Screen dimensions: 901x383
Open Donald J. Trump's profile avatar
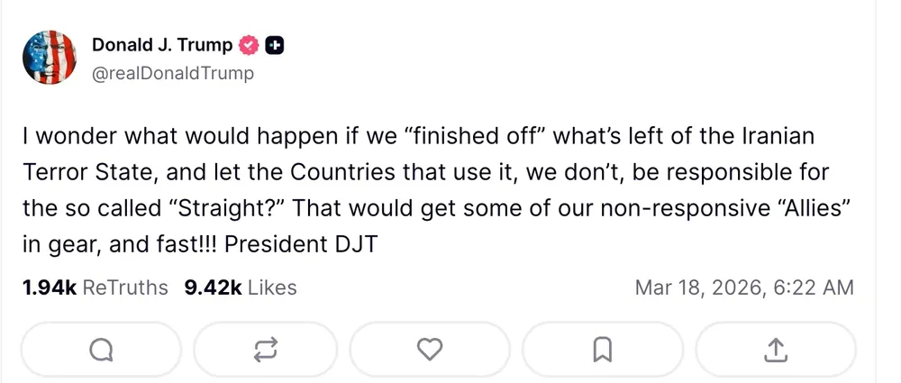click(49, 58)
